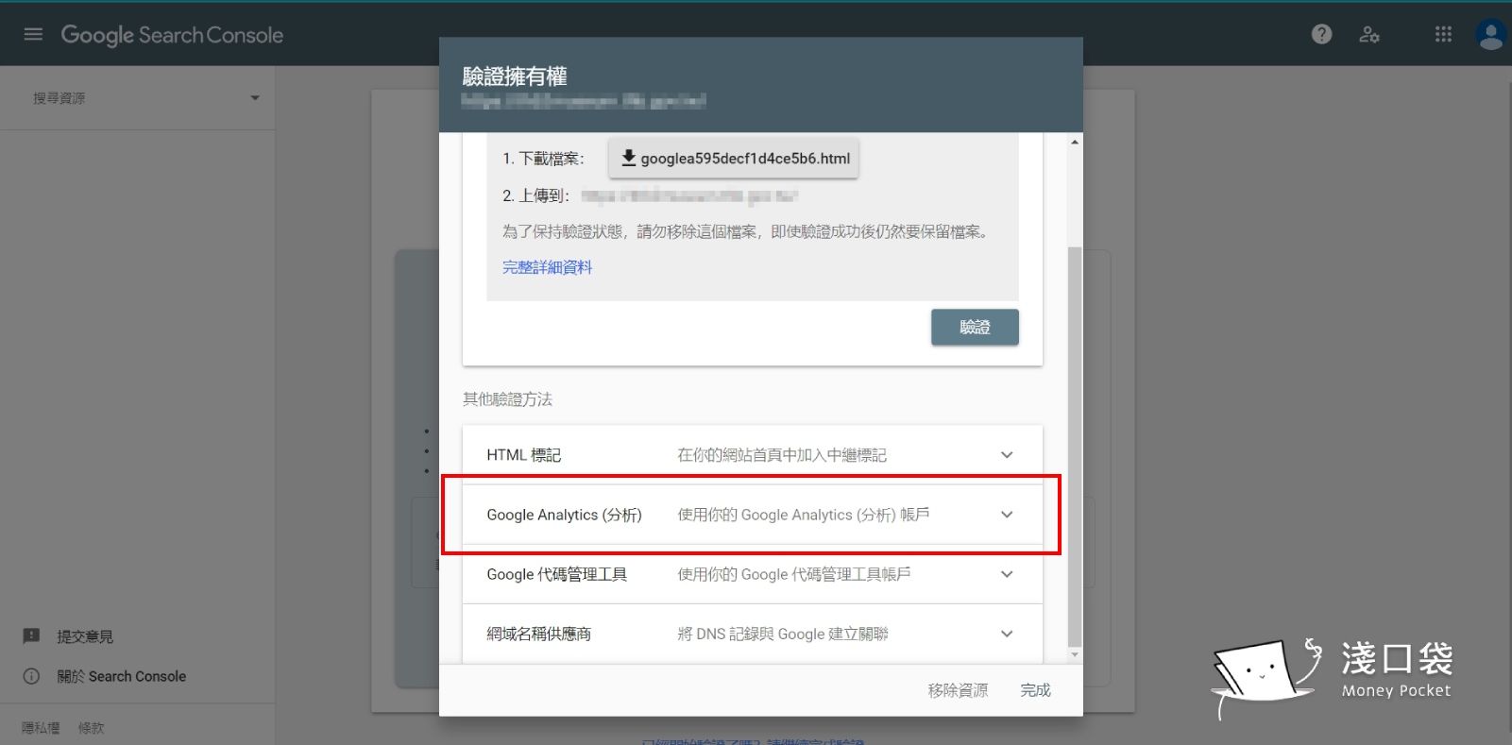Click the 提交意見 sidebar item
The image size is (1512, 745).
click(85, 636)
